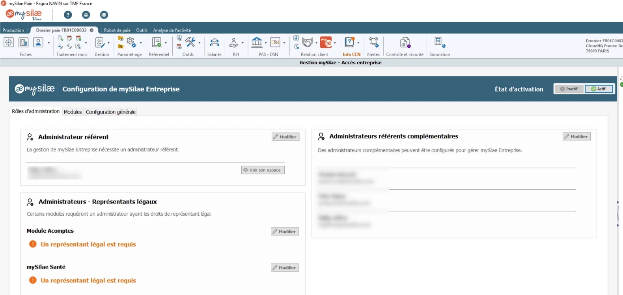623x295 pixels.
Task: Open the Contrôle et sécurité document icon
Action: click(405, 42)
